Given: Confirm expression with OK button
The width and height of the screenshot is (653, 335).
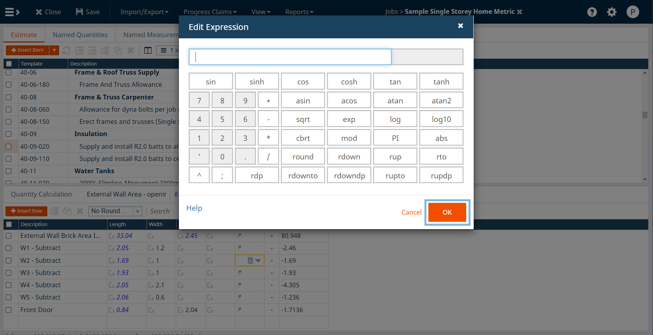Looking at the screenshot, I should [x=447, y=212].
